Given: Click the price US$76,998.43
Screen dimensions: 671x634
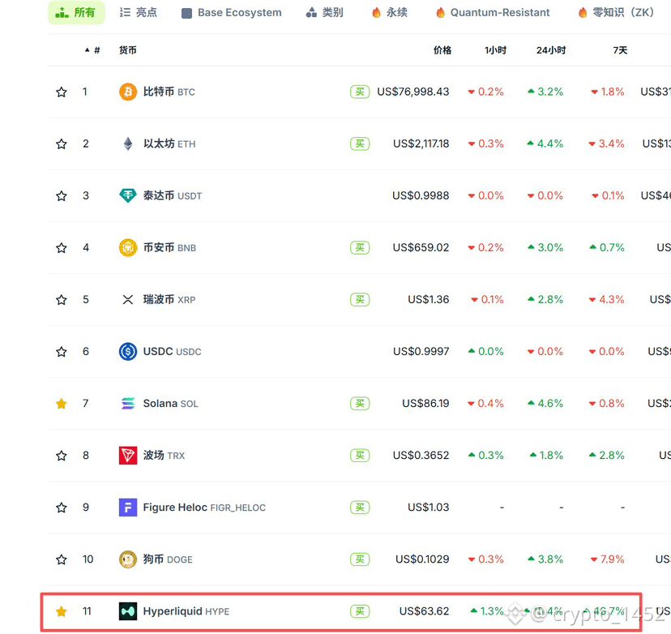Looking at the screenshot, I should (413, 92).
